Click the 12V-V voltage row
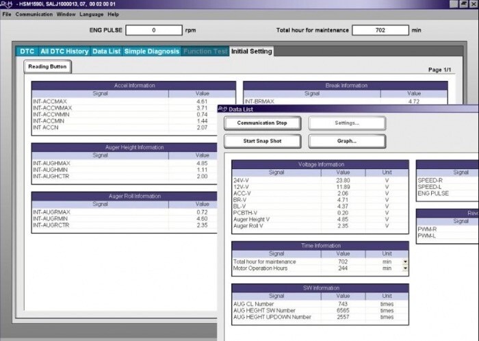 click(x=320, y=187)
